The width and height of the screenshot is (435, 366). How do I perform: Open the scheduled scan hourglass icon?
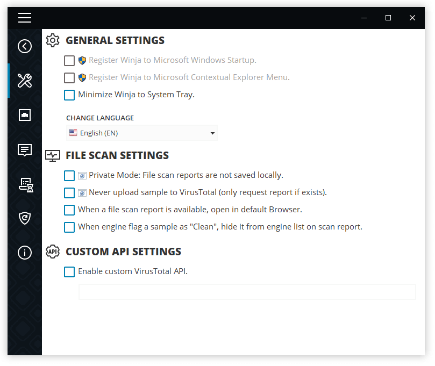click(26, 185)
